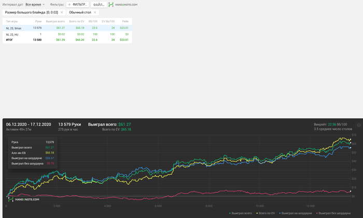Screen dimensions: 363x218
Task: Sort by 'Выиграл всего' column header
Action: [x=55, y=21]
